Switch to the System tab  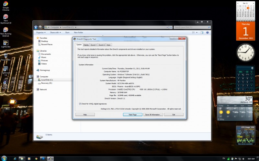pyautogui.click(x=79, y=45)
